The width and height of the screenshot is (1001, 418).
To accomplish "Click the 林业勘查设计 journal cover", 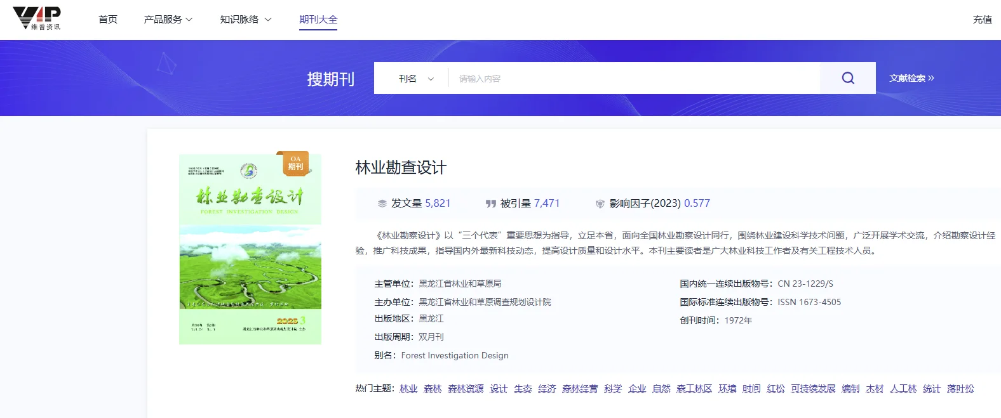I will tap(250, 249).
